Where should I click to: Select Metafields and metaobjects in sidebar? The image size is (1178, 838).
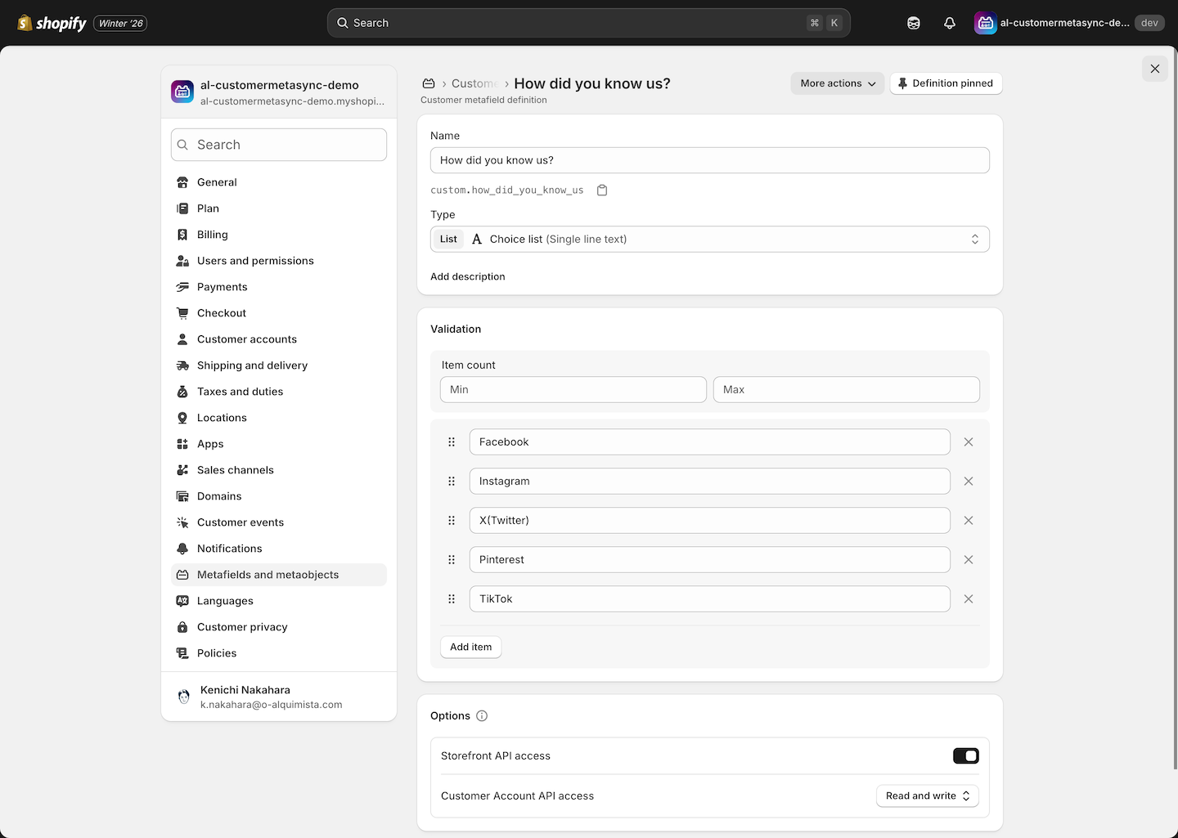[268, 575]
